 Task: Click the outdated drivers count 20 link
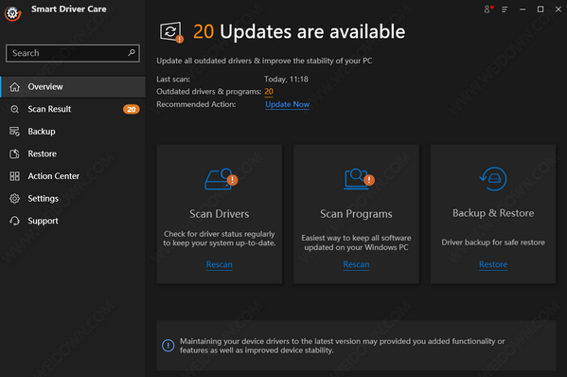(269, 92)
